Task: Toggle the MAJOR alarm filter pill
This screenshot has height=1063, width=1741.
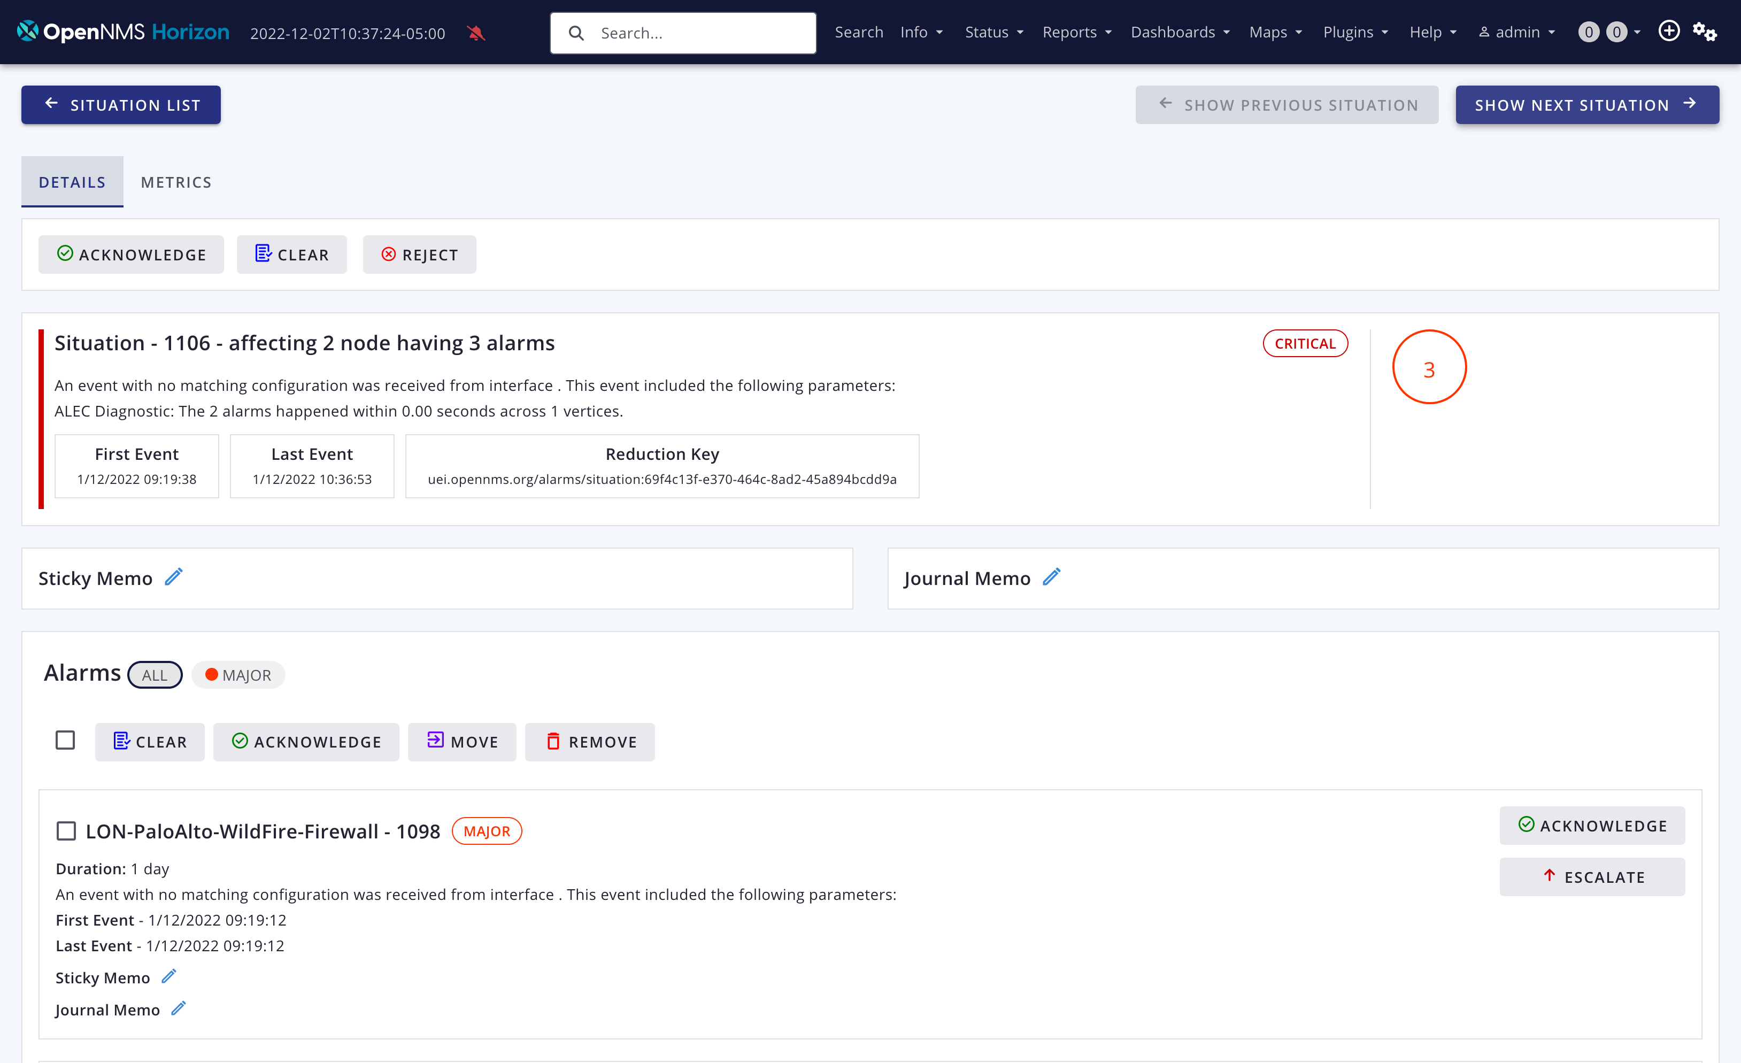Action: [238, 674]
